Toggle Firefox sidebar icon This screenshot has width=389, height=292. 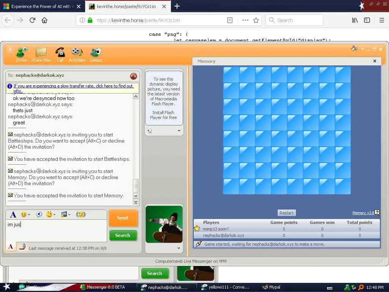[x=367, y=21]
